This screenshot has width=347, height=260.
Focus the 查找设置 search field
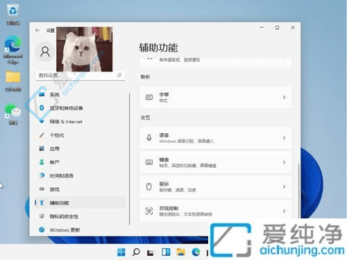click(80, 76)
